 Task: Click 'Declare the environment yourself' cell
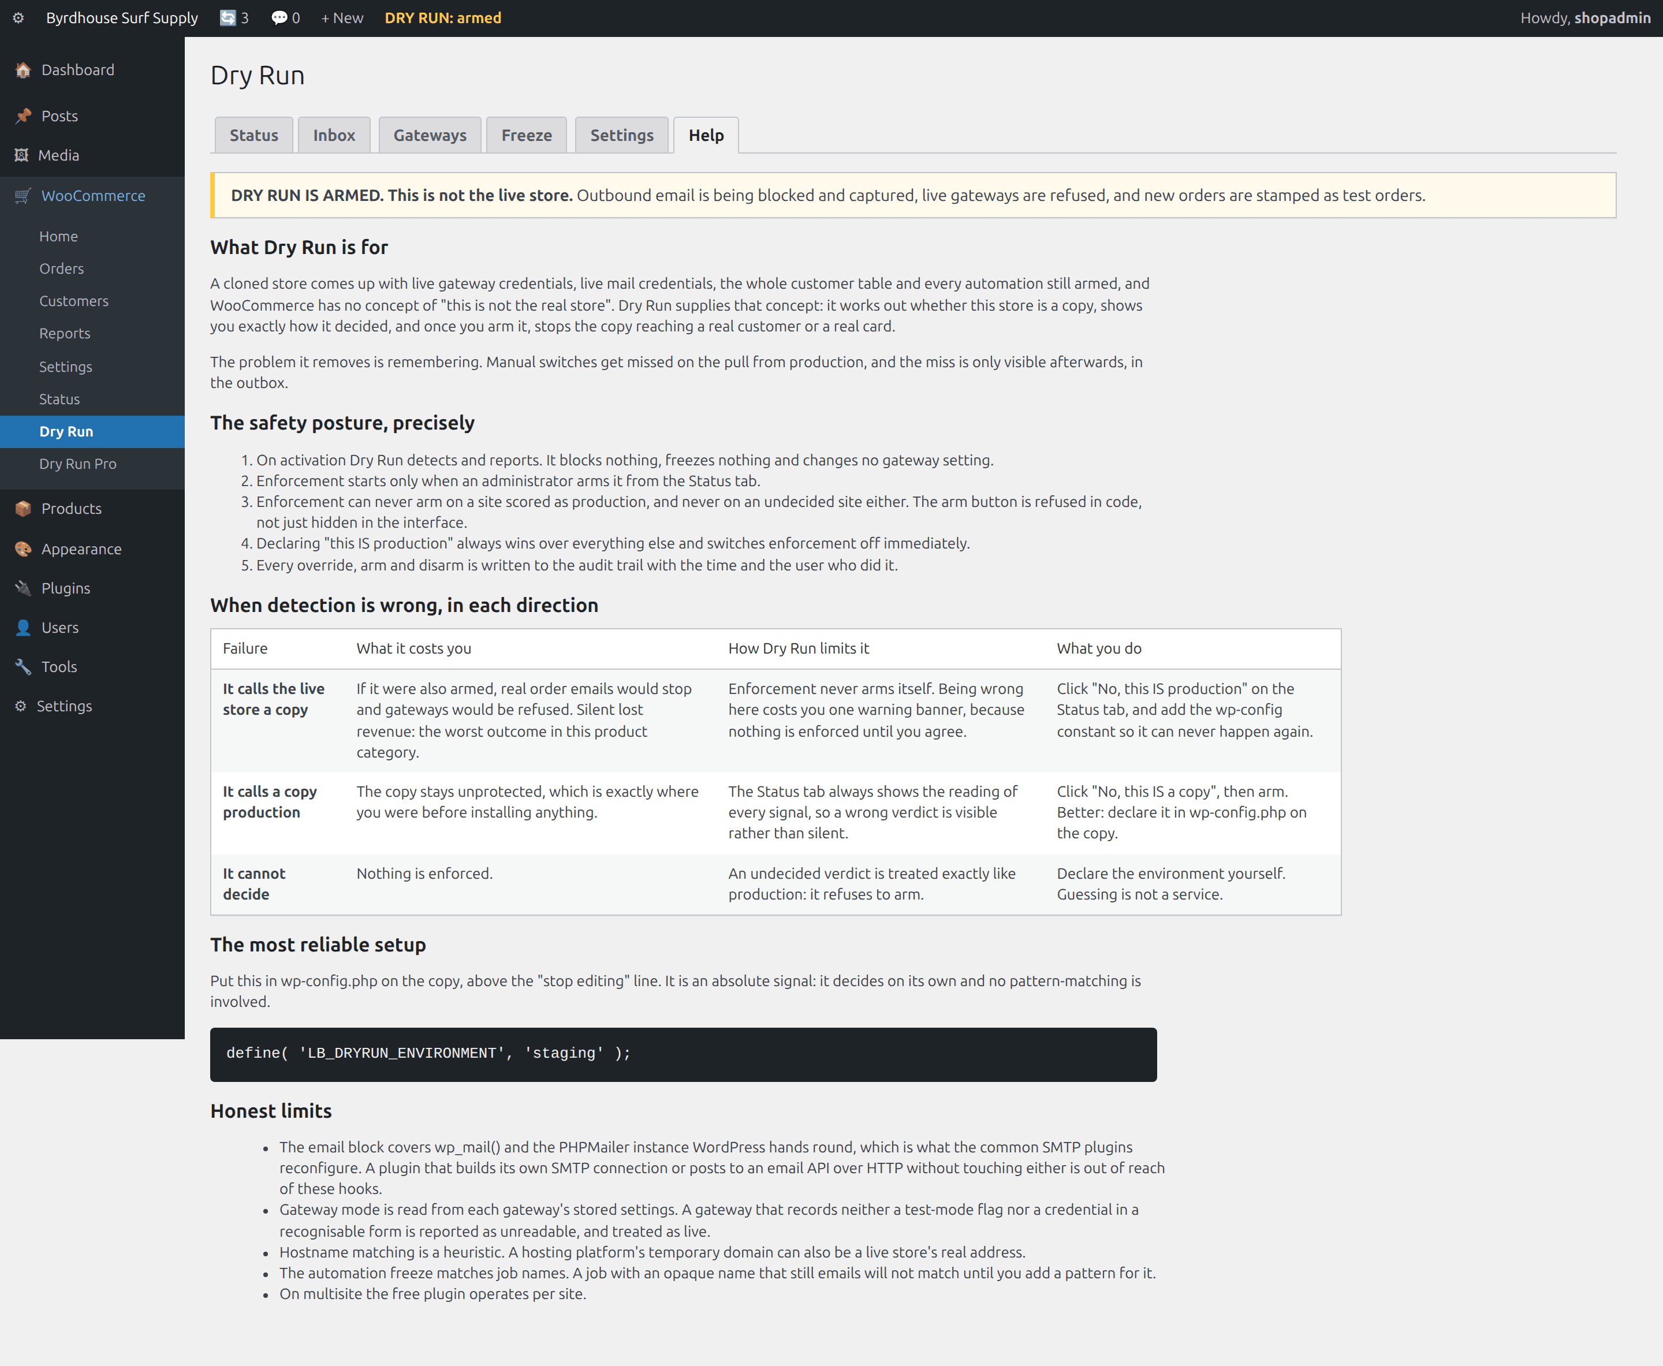click(x=1192, y=884)
